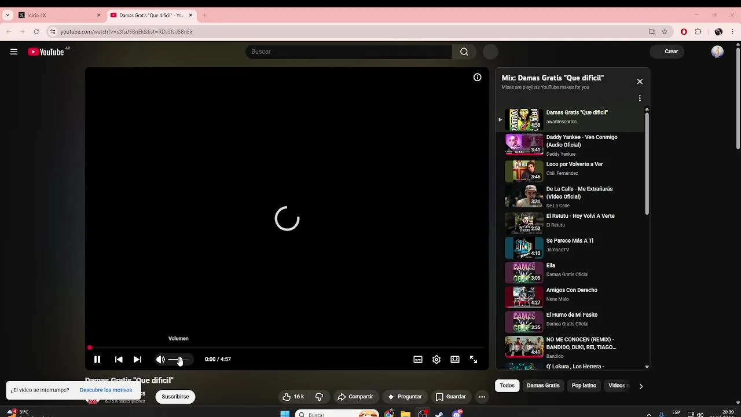The height and width of the screenshot is (417, 741).
Task: Click the address bar URL
Action: (126, 32)
